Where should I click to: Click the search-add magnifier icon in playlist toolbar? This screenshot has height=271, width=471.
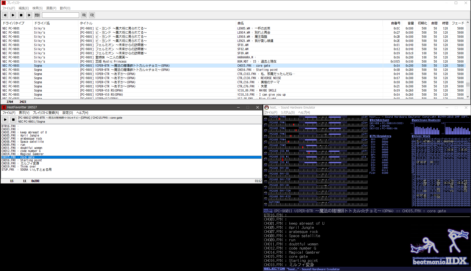tap(84, 15)
